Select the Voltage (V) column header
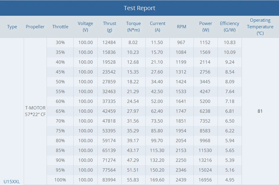Screen dimensions: 279x185 (85, 27)
